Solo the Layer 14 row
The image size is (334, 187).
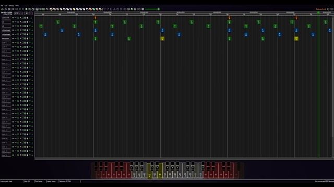point(20,72)
